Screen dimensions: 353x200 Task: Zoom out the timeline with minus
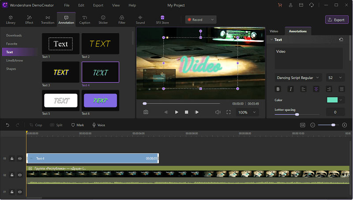click(312, 125)
